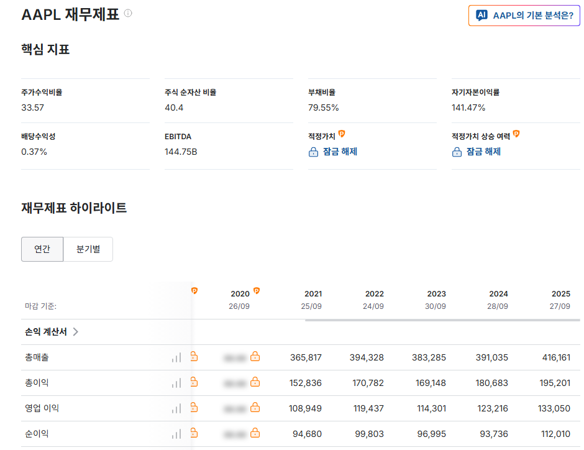Show the bar chart for 총이익 row

pyautogui.click(x=176, y=383)
